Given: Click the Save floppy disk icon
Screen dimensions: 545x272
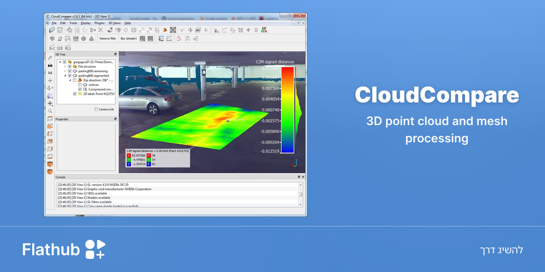Looking at the screenshot, I should (x=60, y=30).
